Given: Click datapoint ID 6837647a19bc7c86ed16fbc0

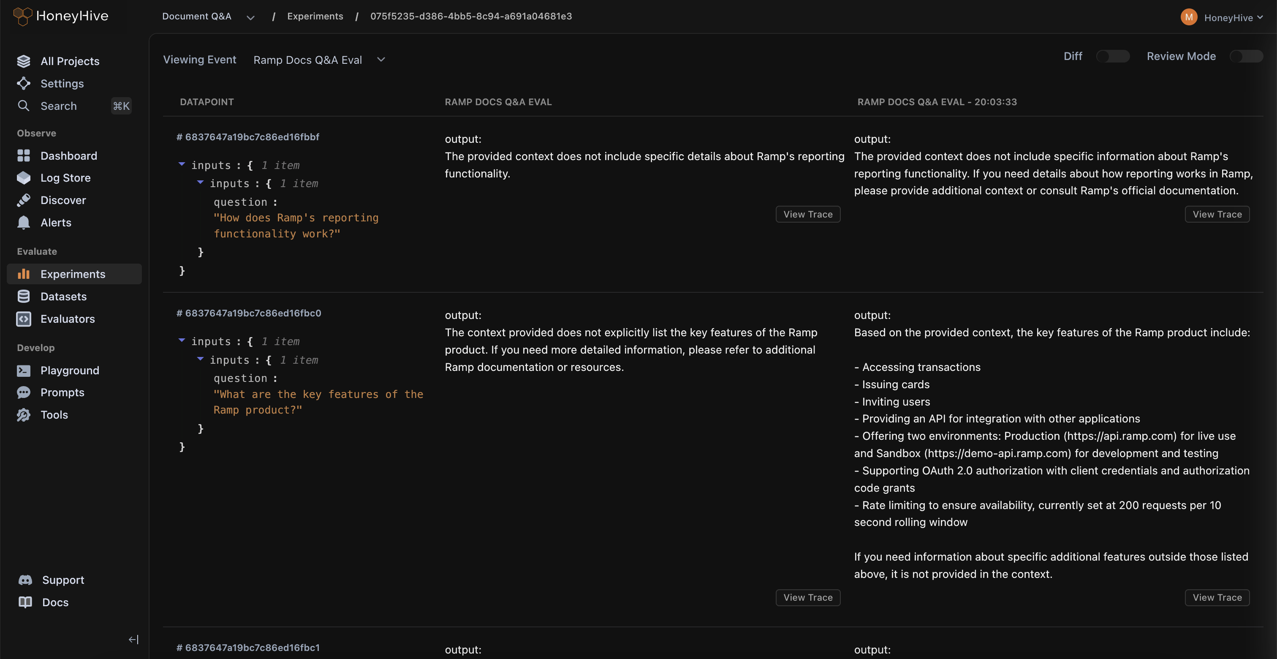Looking at the screenshot, I should coord(249,313).
